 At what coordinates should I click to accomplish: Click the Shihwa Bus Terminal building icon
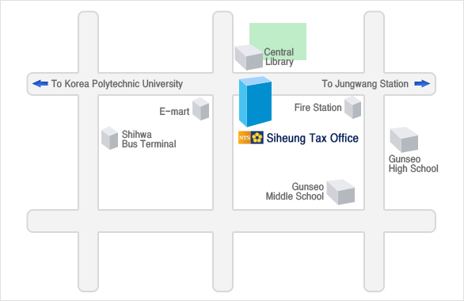click(109, 138)
